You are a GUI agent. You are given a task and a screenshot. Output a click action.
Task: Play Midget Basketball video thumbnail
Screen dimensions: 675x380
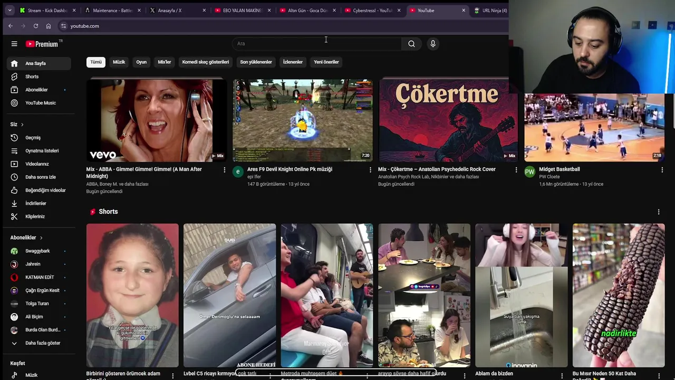(594, 127)
